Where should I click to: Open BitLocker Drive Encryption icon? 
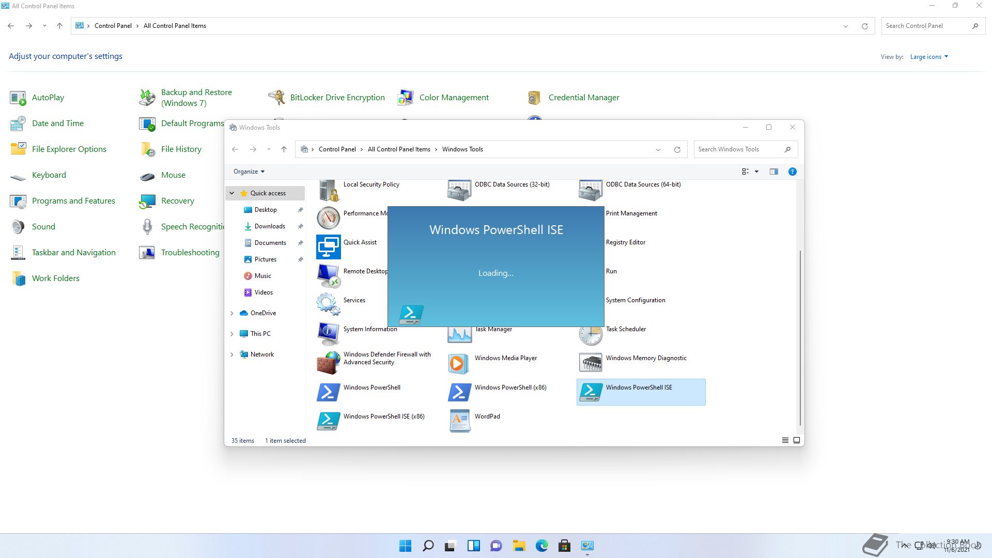click(x=277, y=97)
